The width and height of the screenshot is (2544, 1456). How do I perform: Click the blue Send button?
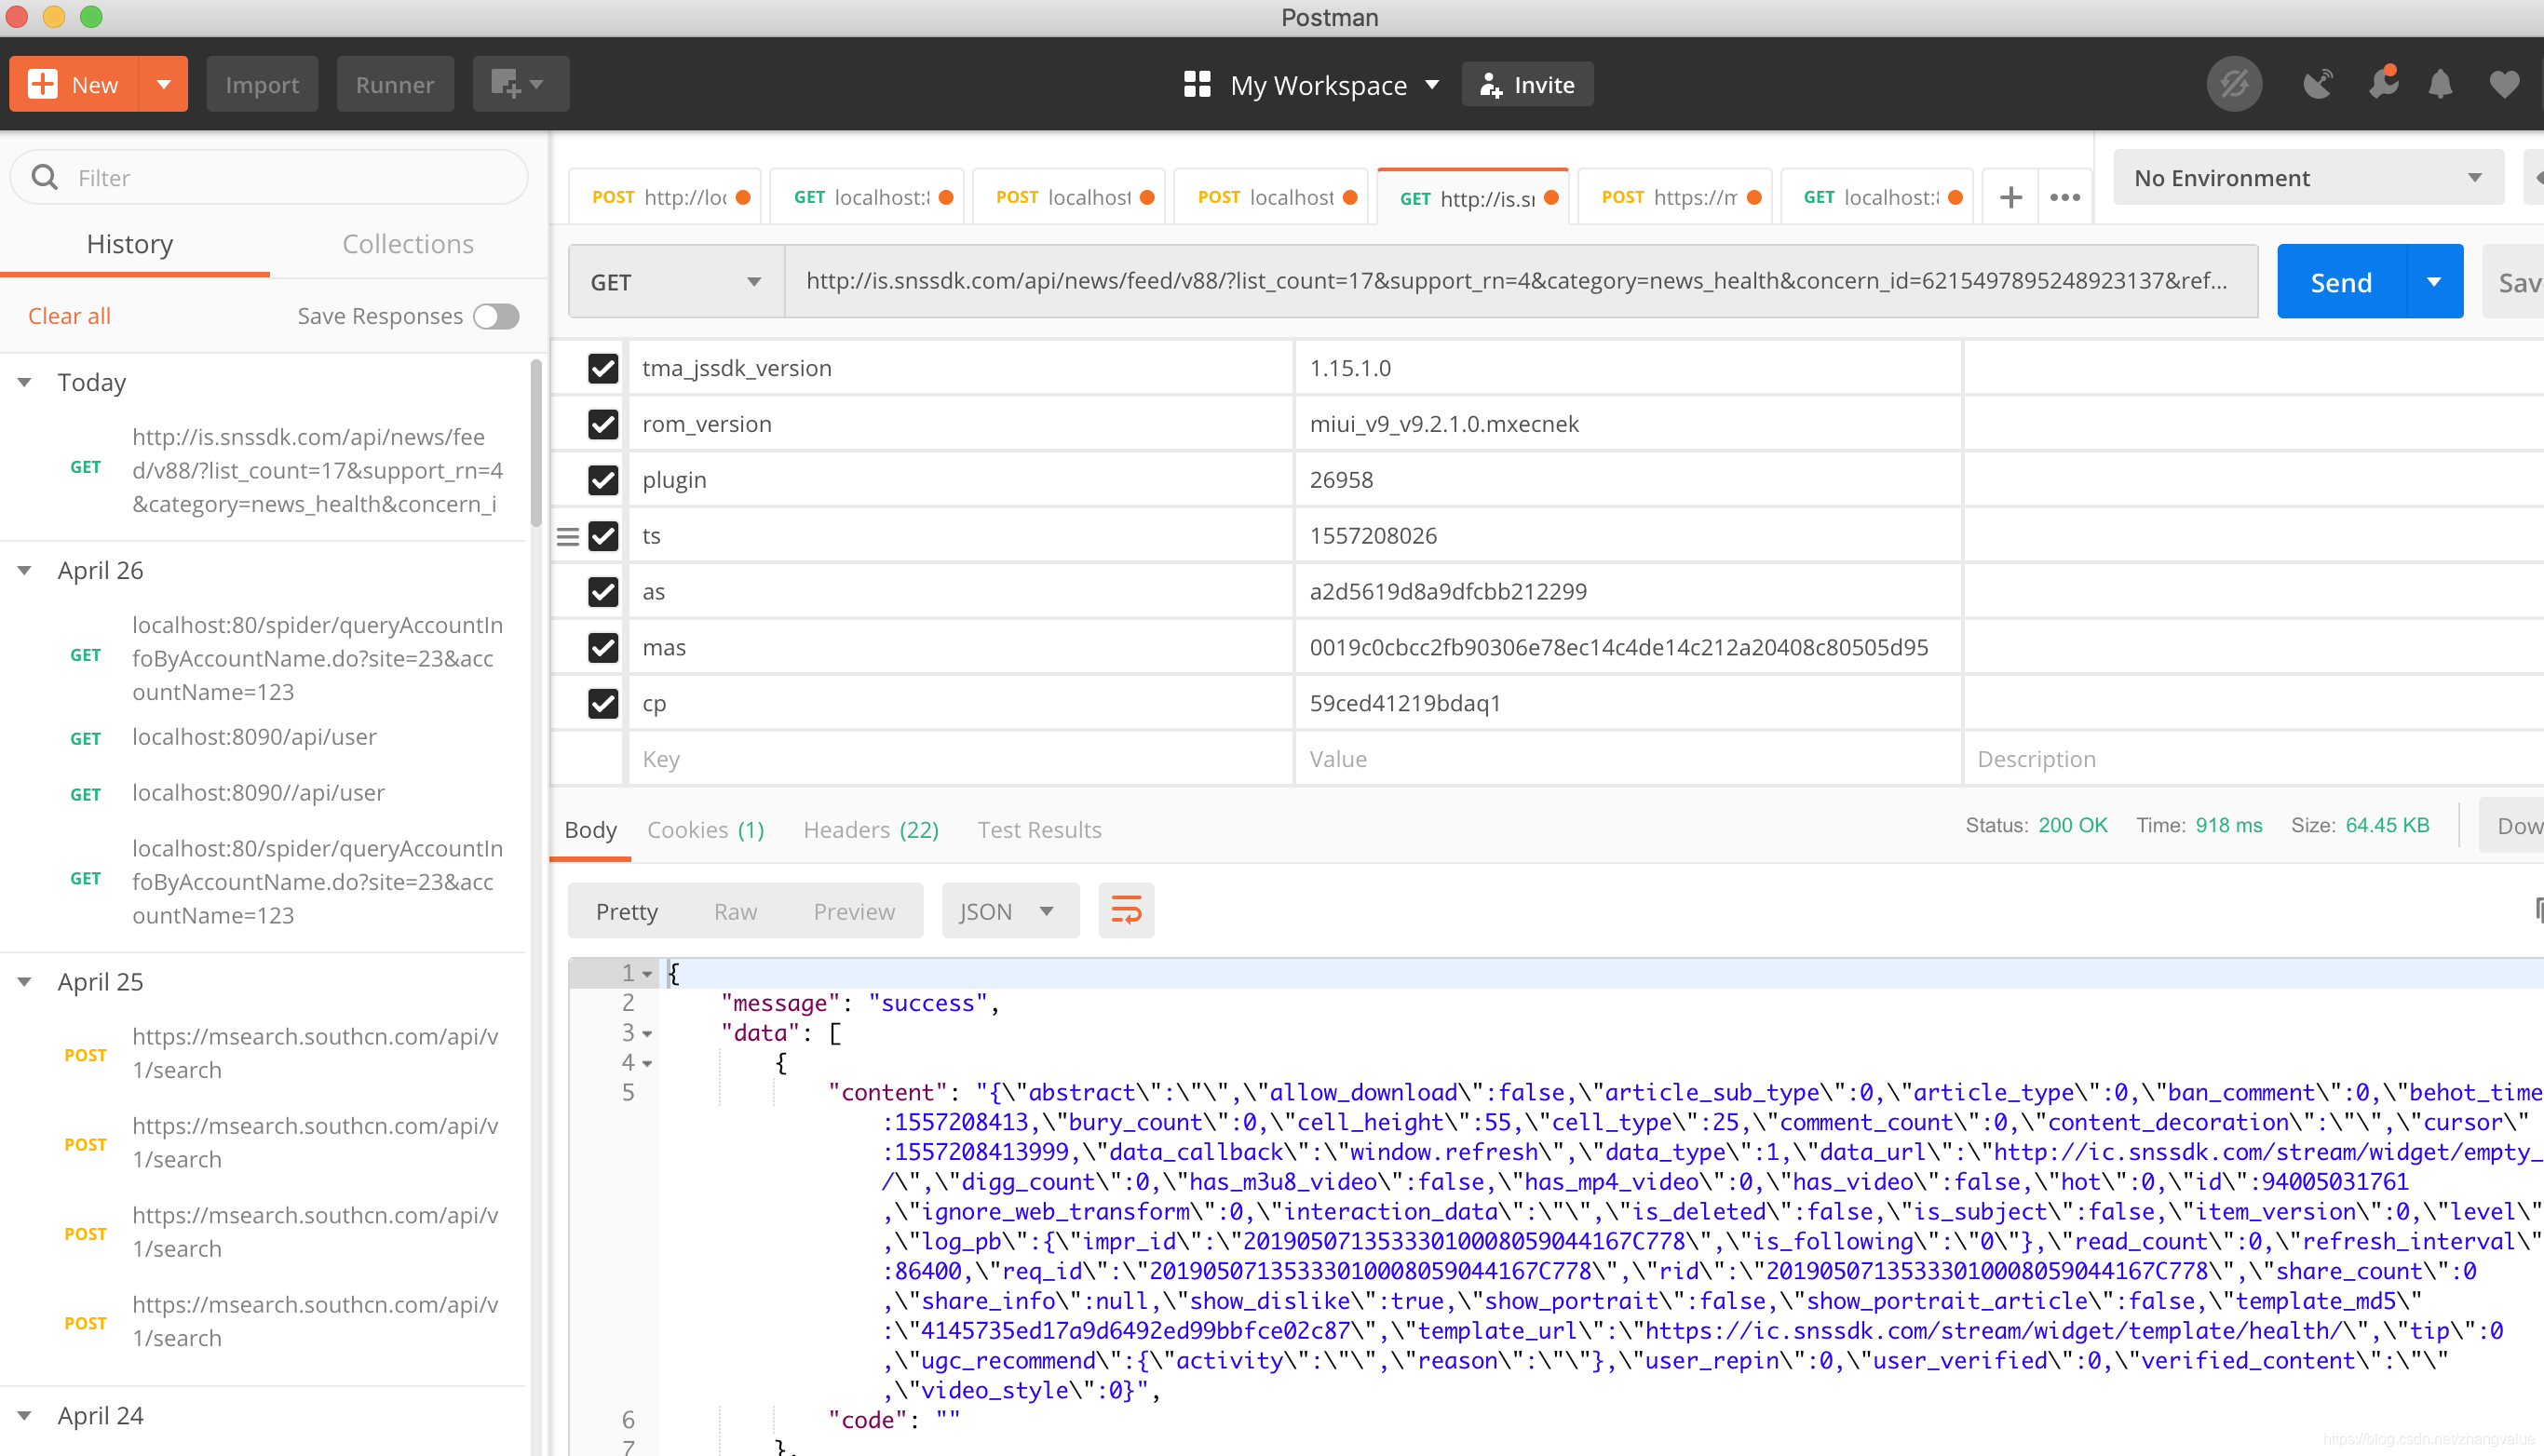point(2340,282)
